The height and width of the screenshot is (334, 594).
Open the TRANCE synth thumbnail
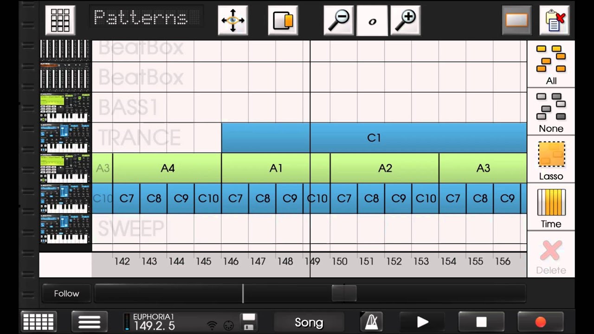65,138
